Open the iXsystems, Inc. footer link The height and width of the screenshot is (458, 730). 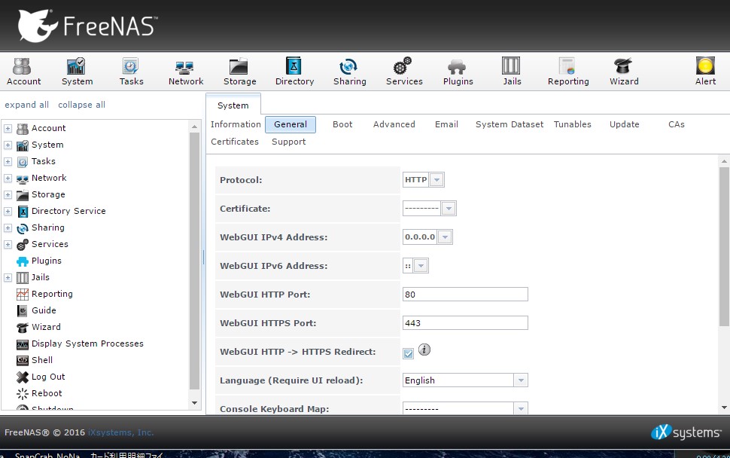tap(120, 432)
